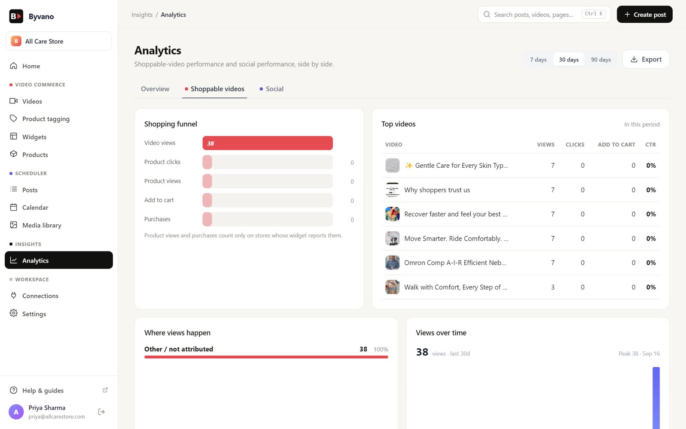
Task: Click the Gentle Care for Every Skin thumbnail
Action: (x=392, y=165)
